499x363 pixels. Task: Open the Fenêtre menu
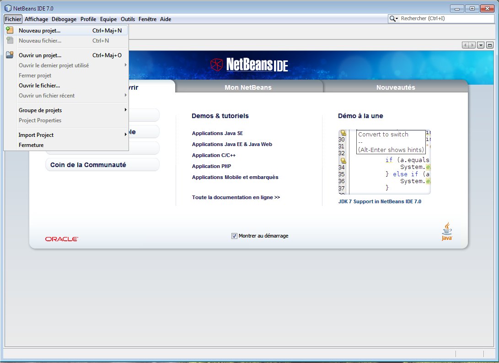click(x=147, y=19)
